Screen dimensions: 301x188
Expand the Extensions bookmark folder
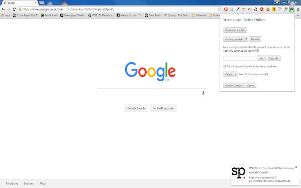[x=199, y=15]
